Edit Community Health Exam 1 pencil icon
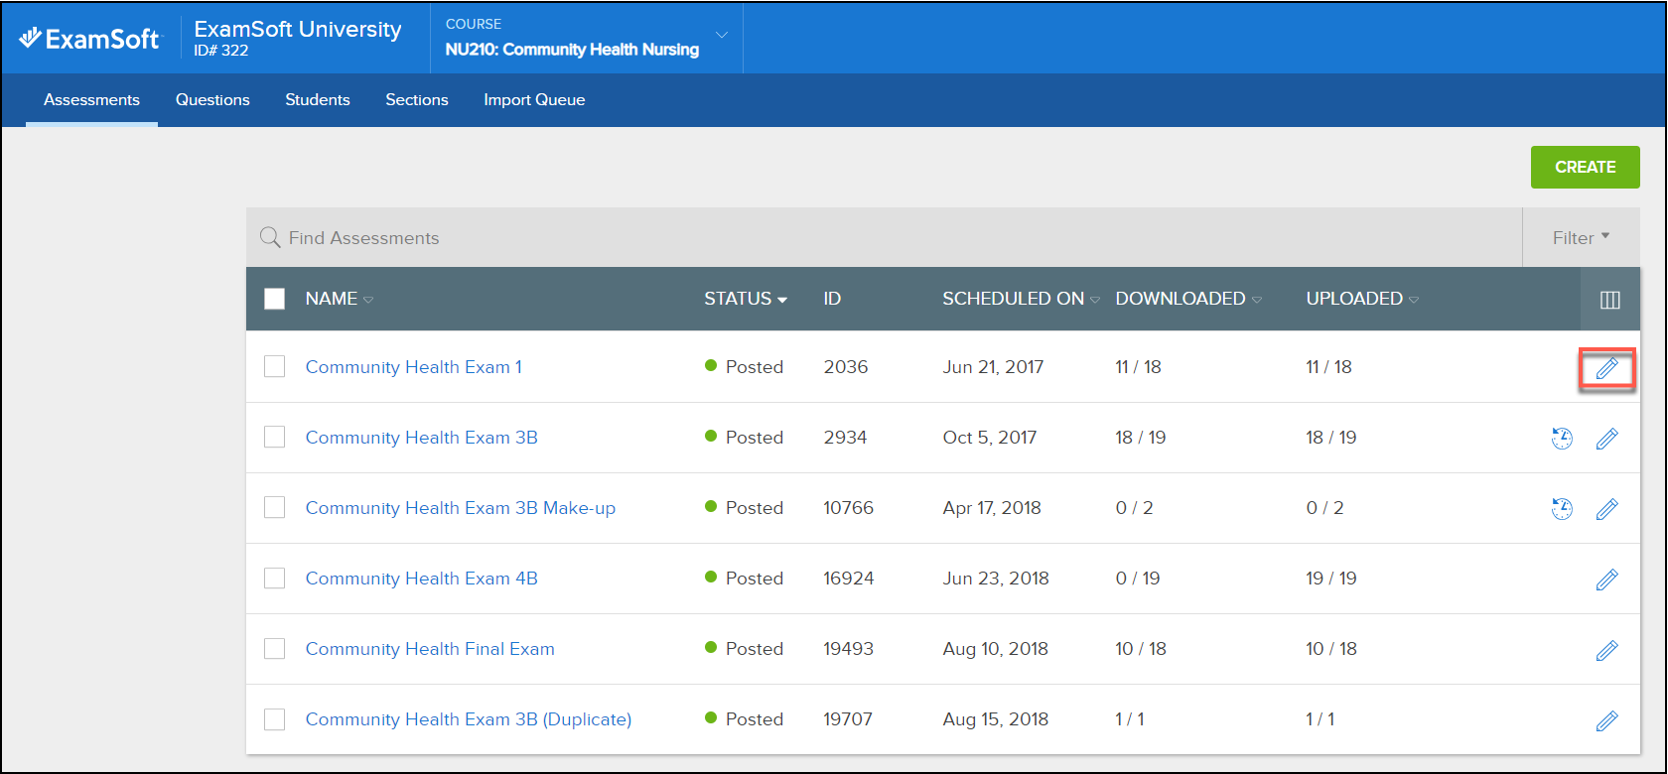Screen dimensions: 1668x774 point(1606,368)
